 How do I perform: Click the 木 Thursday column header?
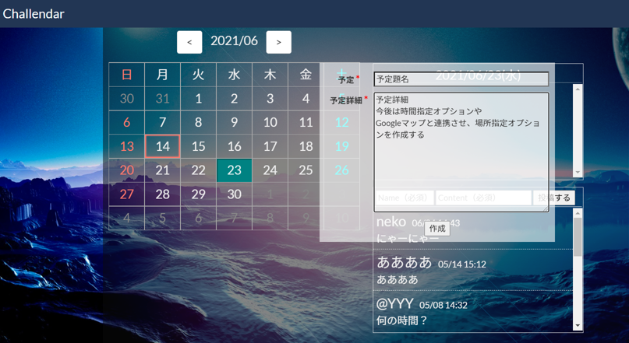[270, 75]
